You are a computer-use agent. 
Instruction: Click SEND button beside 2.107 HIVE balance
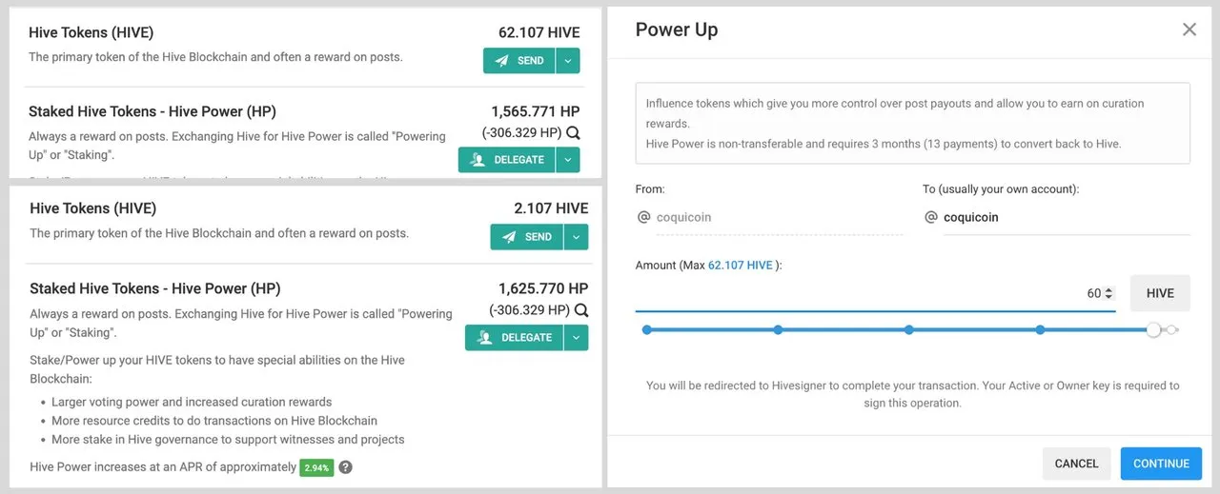527,237
